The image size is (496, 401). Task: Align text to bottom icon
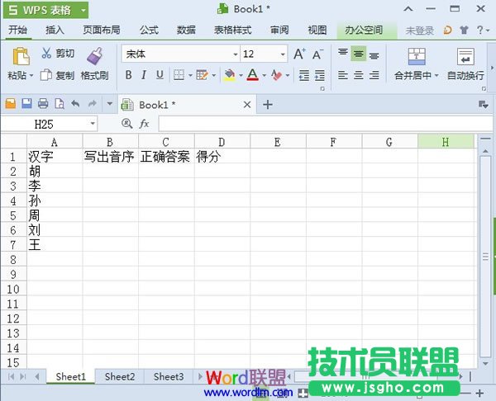[374, 55]
